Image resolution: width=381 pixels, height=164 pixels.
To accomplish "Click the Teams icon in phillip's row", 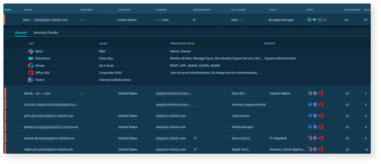I will 316,127.
